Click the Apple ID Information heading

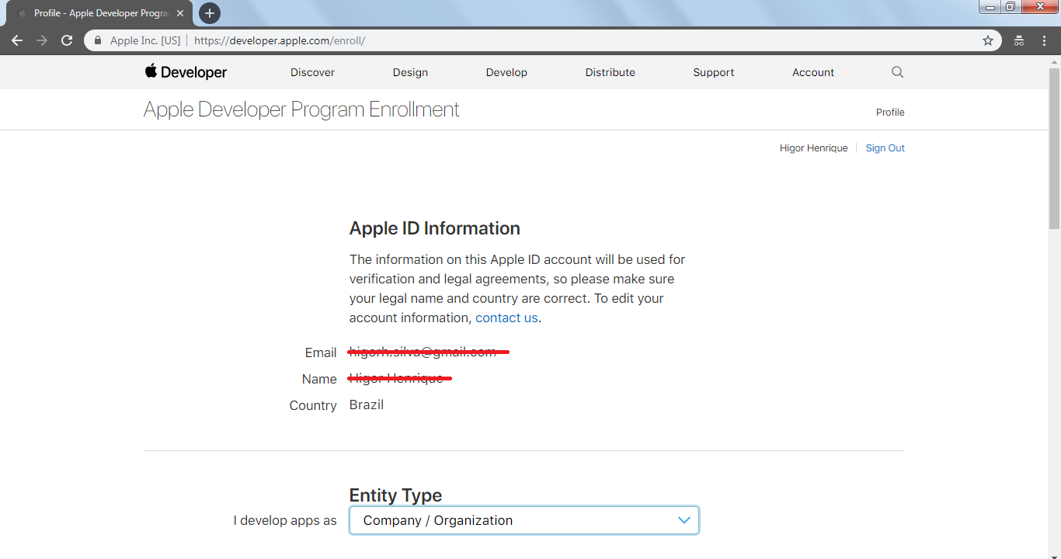click(x=435, y=228)
